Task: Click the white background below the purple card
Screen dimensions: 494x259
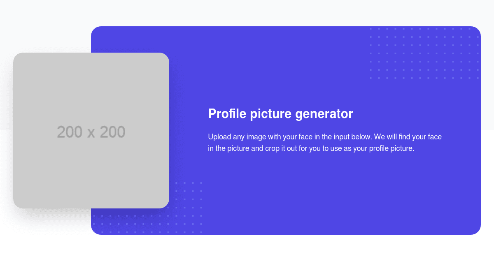Action: coord(247,247)
